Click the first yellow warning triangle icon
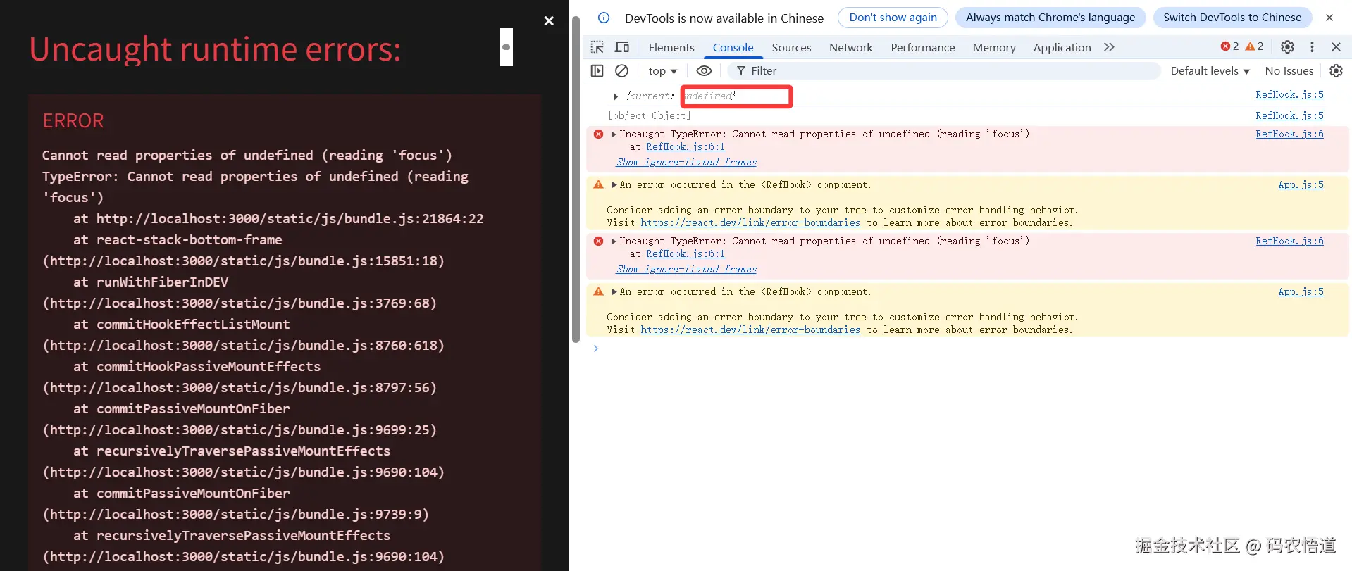1352x571 pixels. [x=598, y=184]
